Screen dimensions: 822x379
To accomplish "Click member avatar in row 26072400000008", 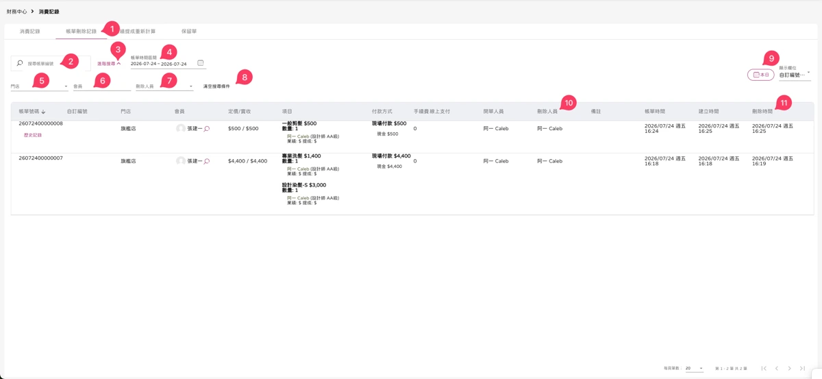I will coord(181,129).
